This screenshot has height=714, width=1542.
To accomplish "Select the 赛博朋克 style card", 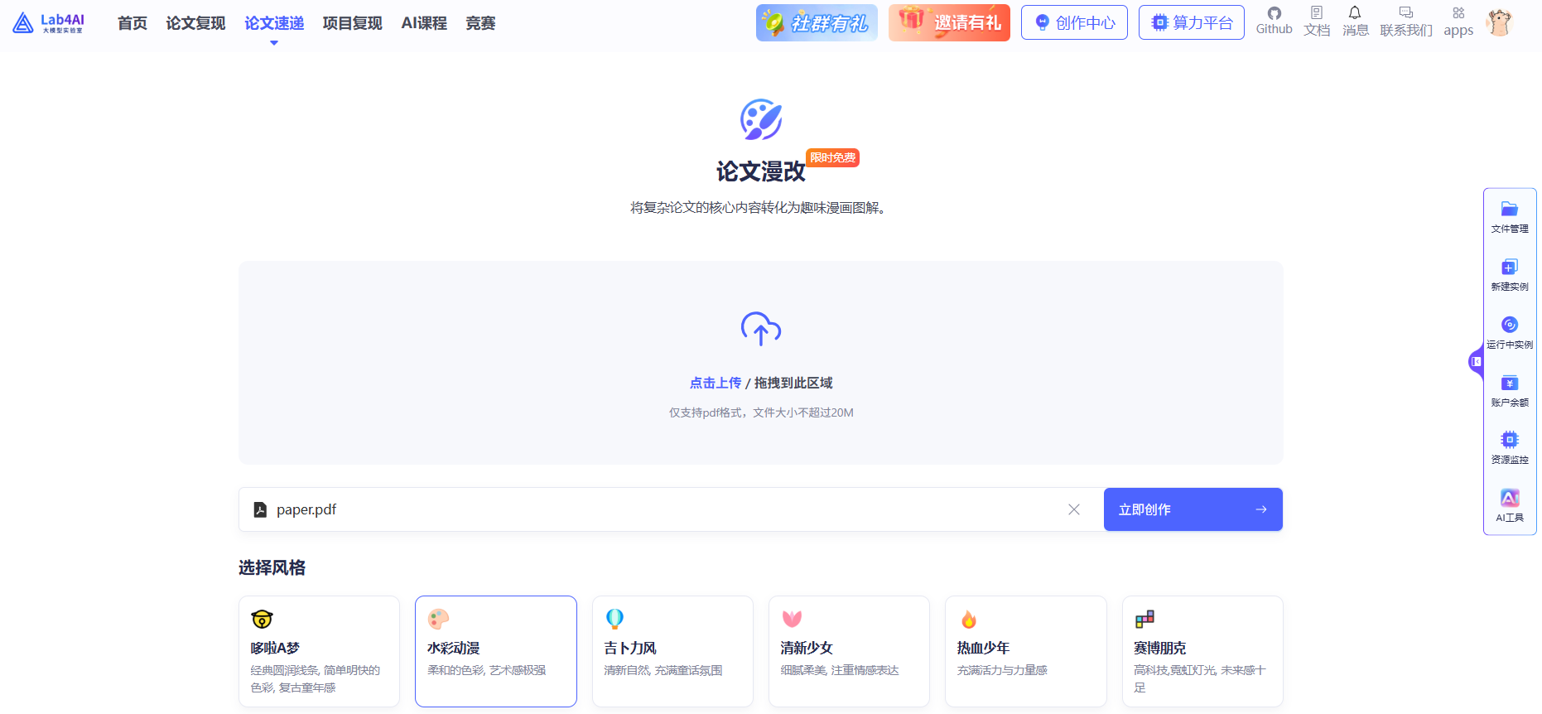I will 1202,651.
